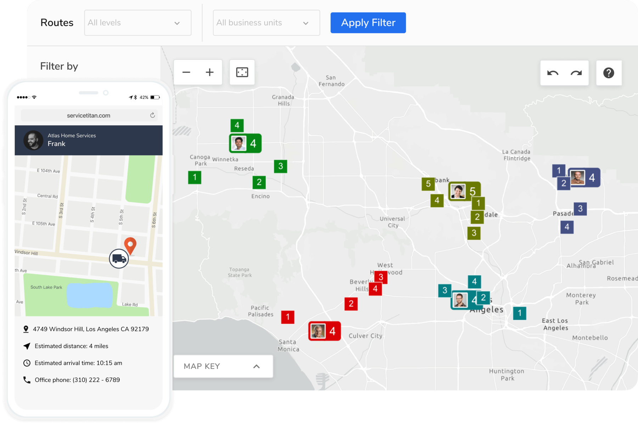Zoom in the routes map
The width and height of the screenshot is (638, 424).
pos(210,72)
